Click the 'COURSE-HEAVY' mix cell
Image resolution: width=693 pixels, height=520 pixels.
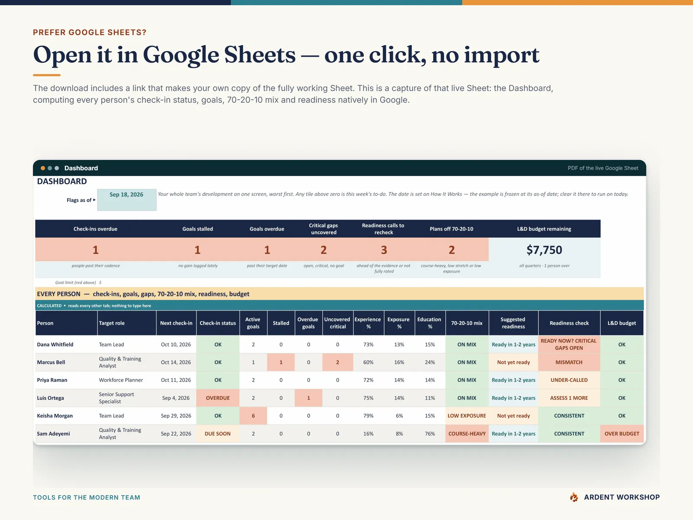click(467, 433)
